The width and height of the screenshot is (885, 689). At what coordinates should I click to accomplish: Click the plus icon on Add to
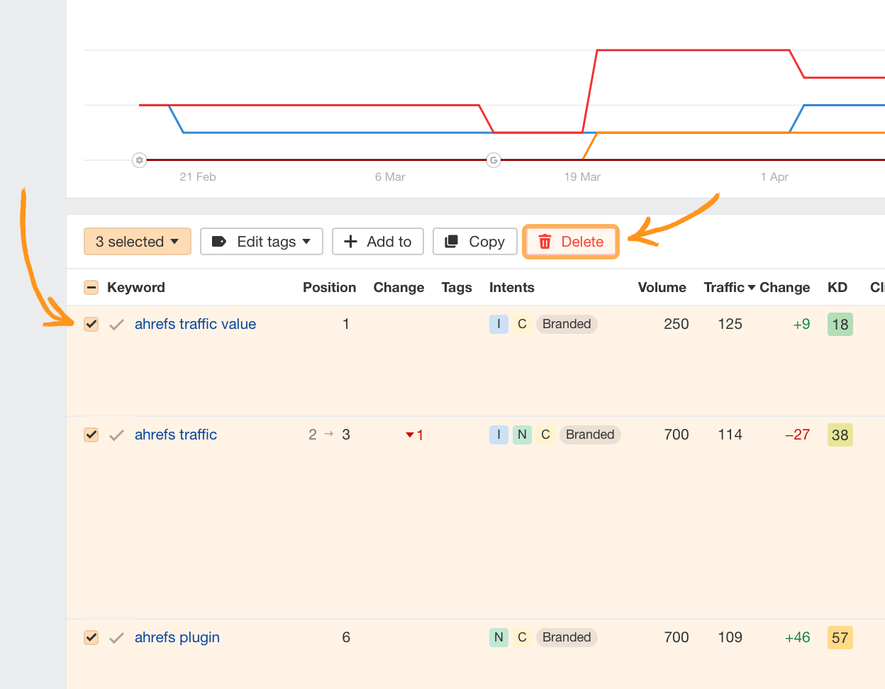pyautogui.click(x=352, y=241)
